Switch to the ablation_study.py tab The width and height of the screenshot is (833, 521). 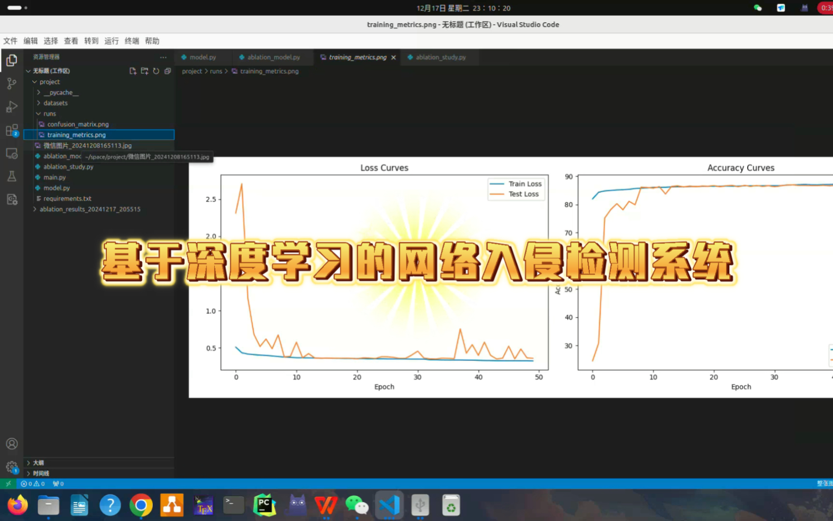(441, 57)
